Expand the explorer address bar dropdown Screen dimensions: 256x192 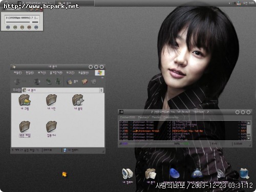pos(101,90)
